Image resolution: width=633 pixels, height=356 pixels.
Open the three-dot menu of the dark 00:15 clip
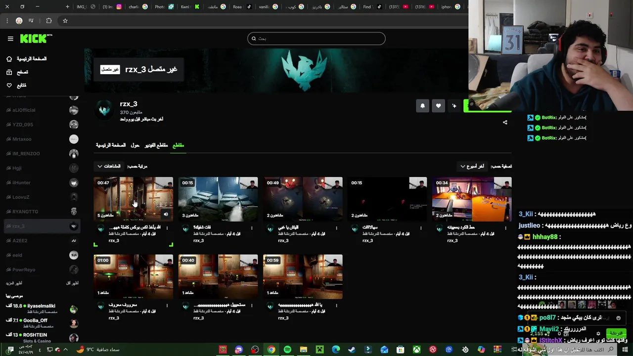[421, 228]
